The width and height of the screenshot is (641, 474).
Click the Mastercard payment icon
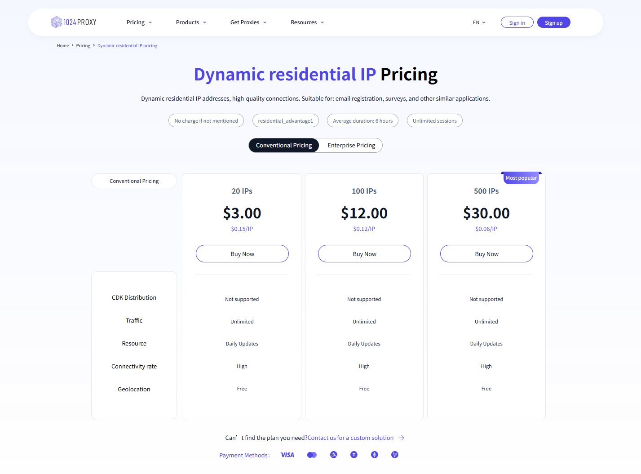[312, 455]
